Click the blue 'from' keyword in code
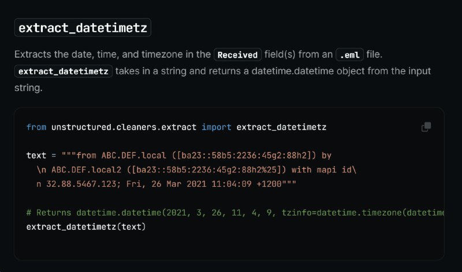The width and height of the screenshot is (462, 272). 36,127
